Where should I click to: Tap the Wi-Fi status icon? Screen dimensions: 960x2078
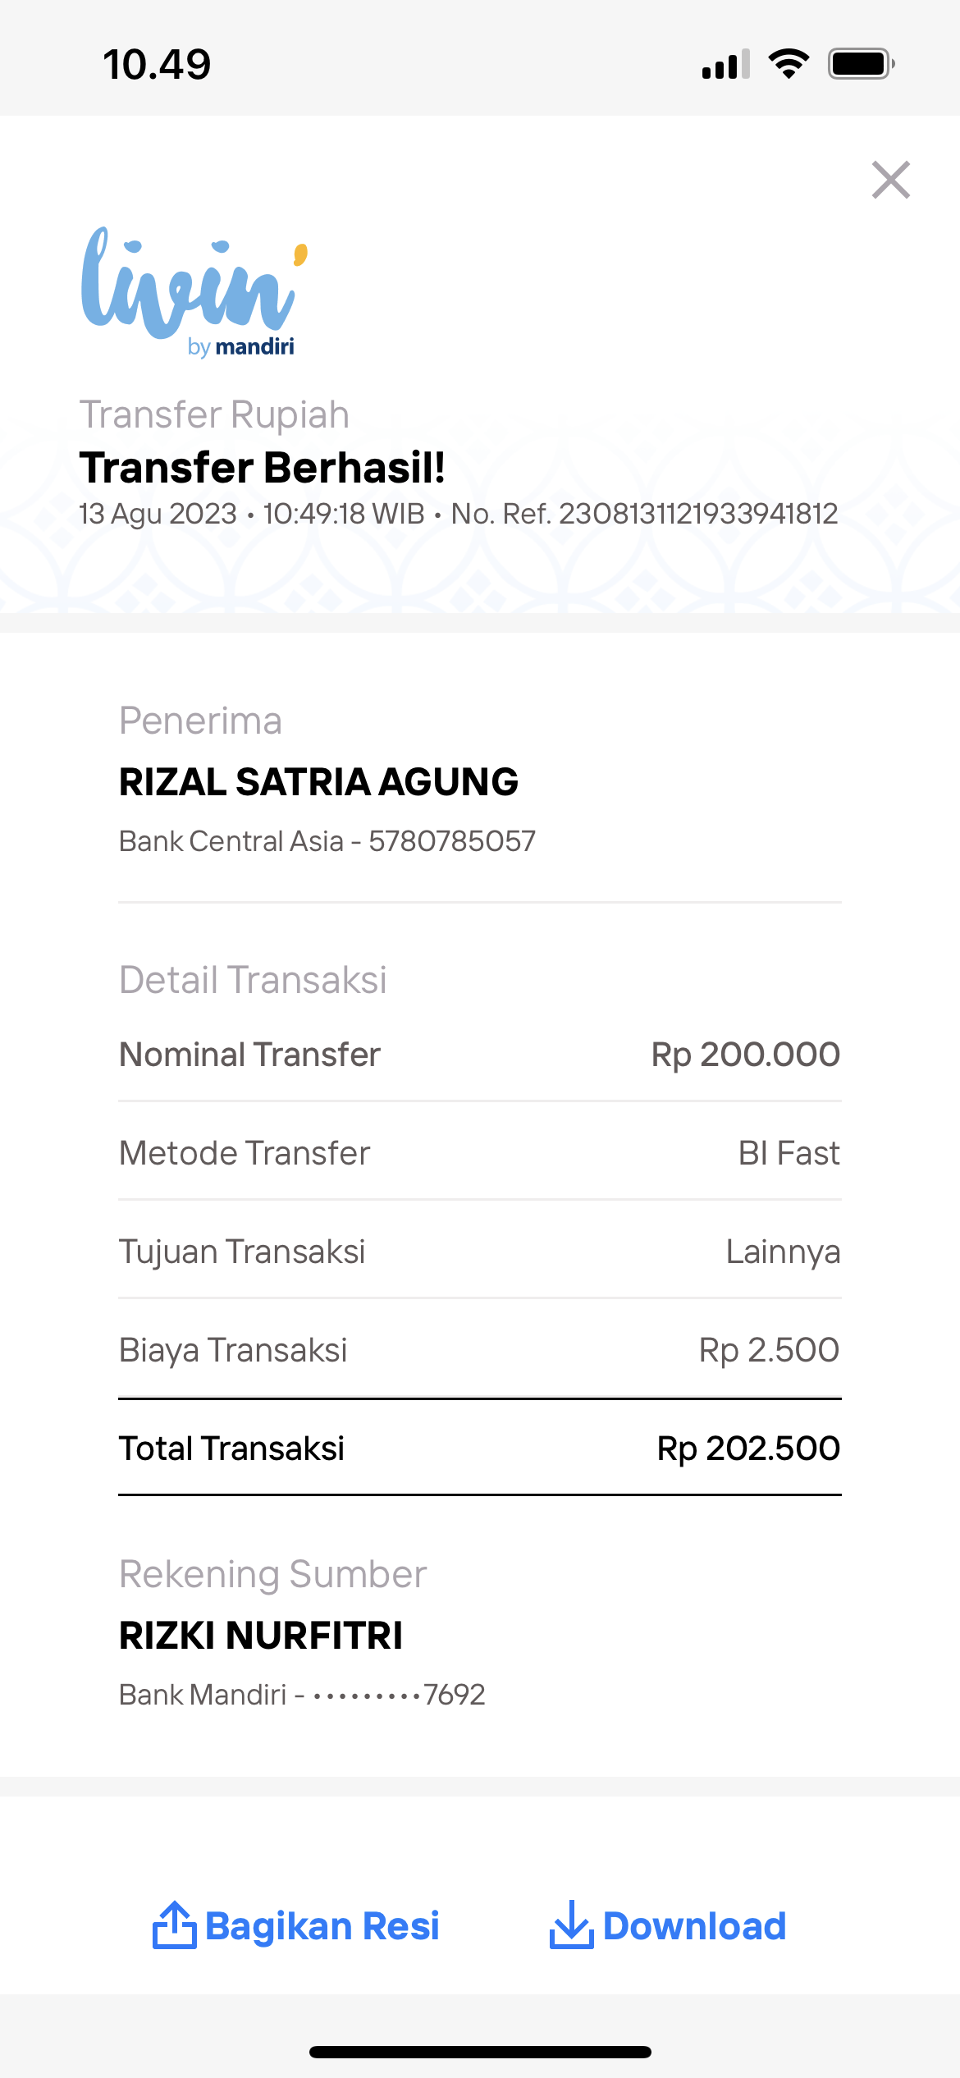[x=789, y=64]
